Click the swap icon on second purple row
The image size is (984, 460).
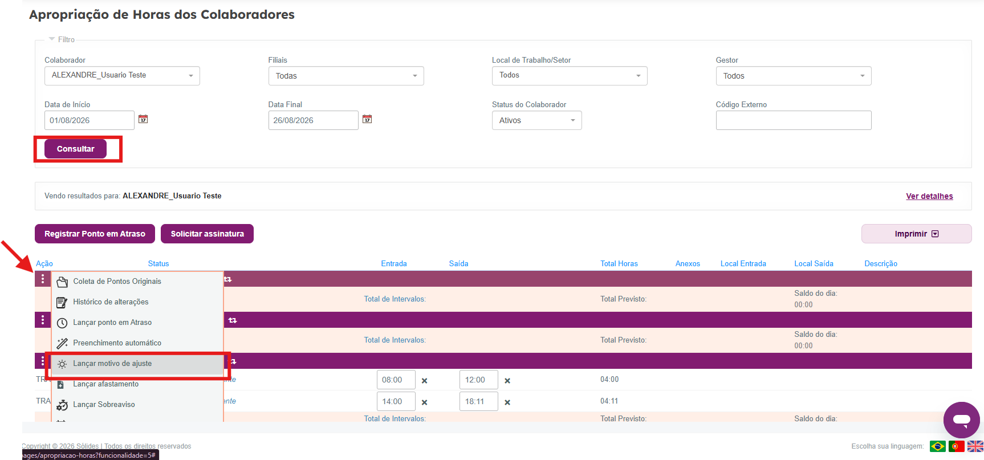tap(233, 320)
